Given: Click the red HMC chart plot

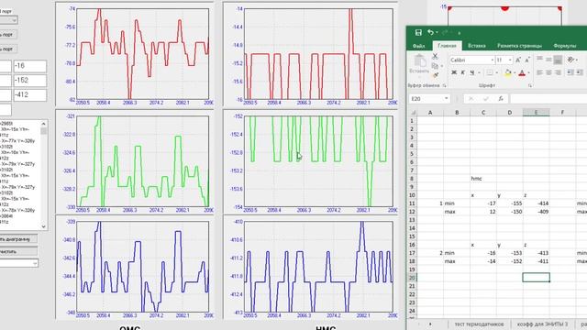Looking at the screenshot, I should point(318,54).
